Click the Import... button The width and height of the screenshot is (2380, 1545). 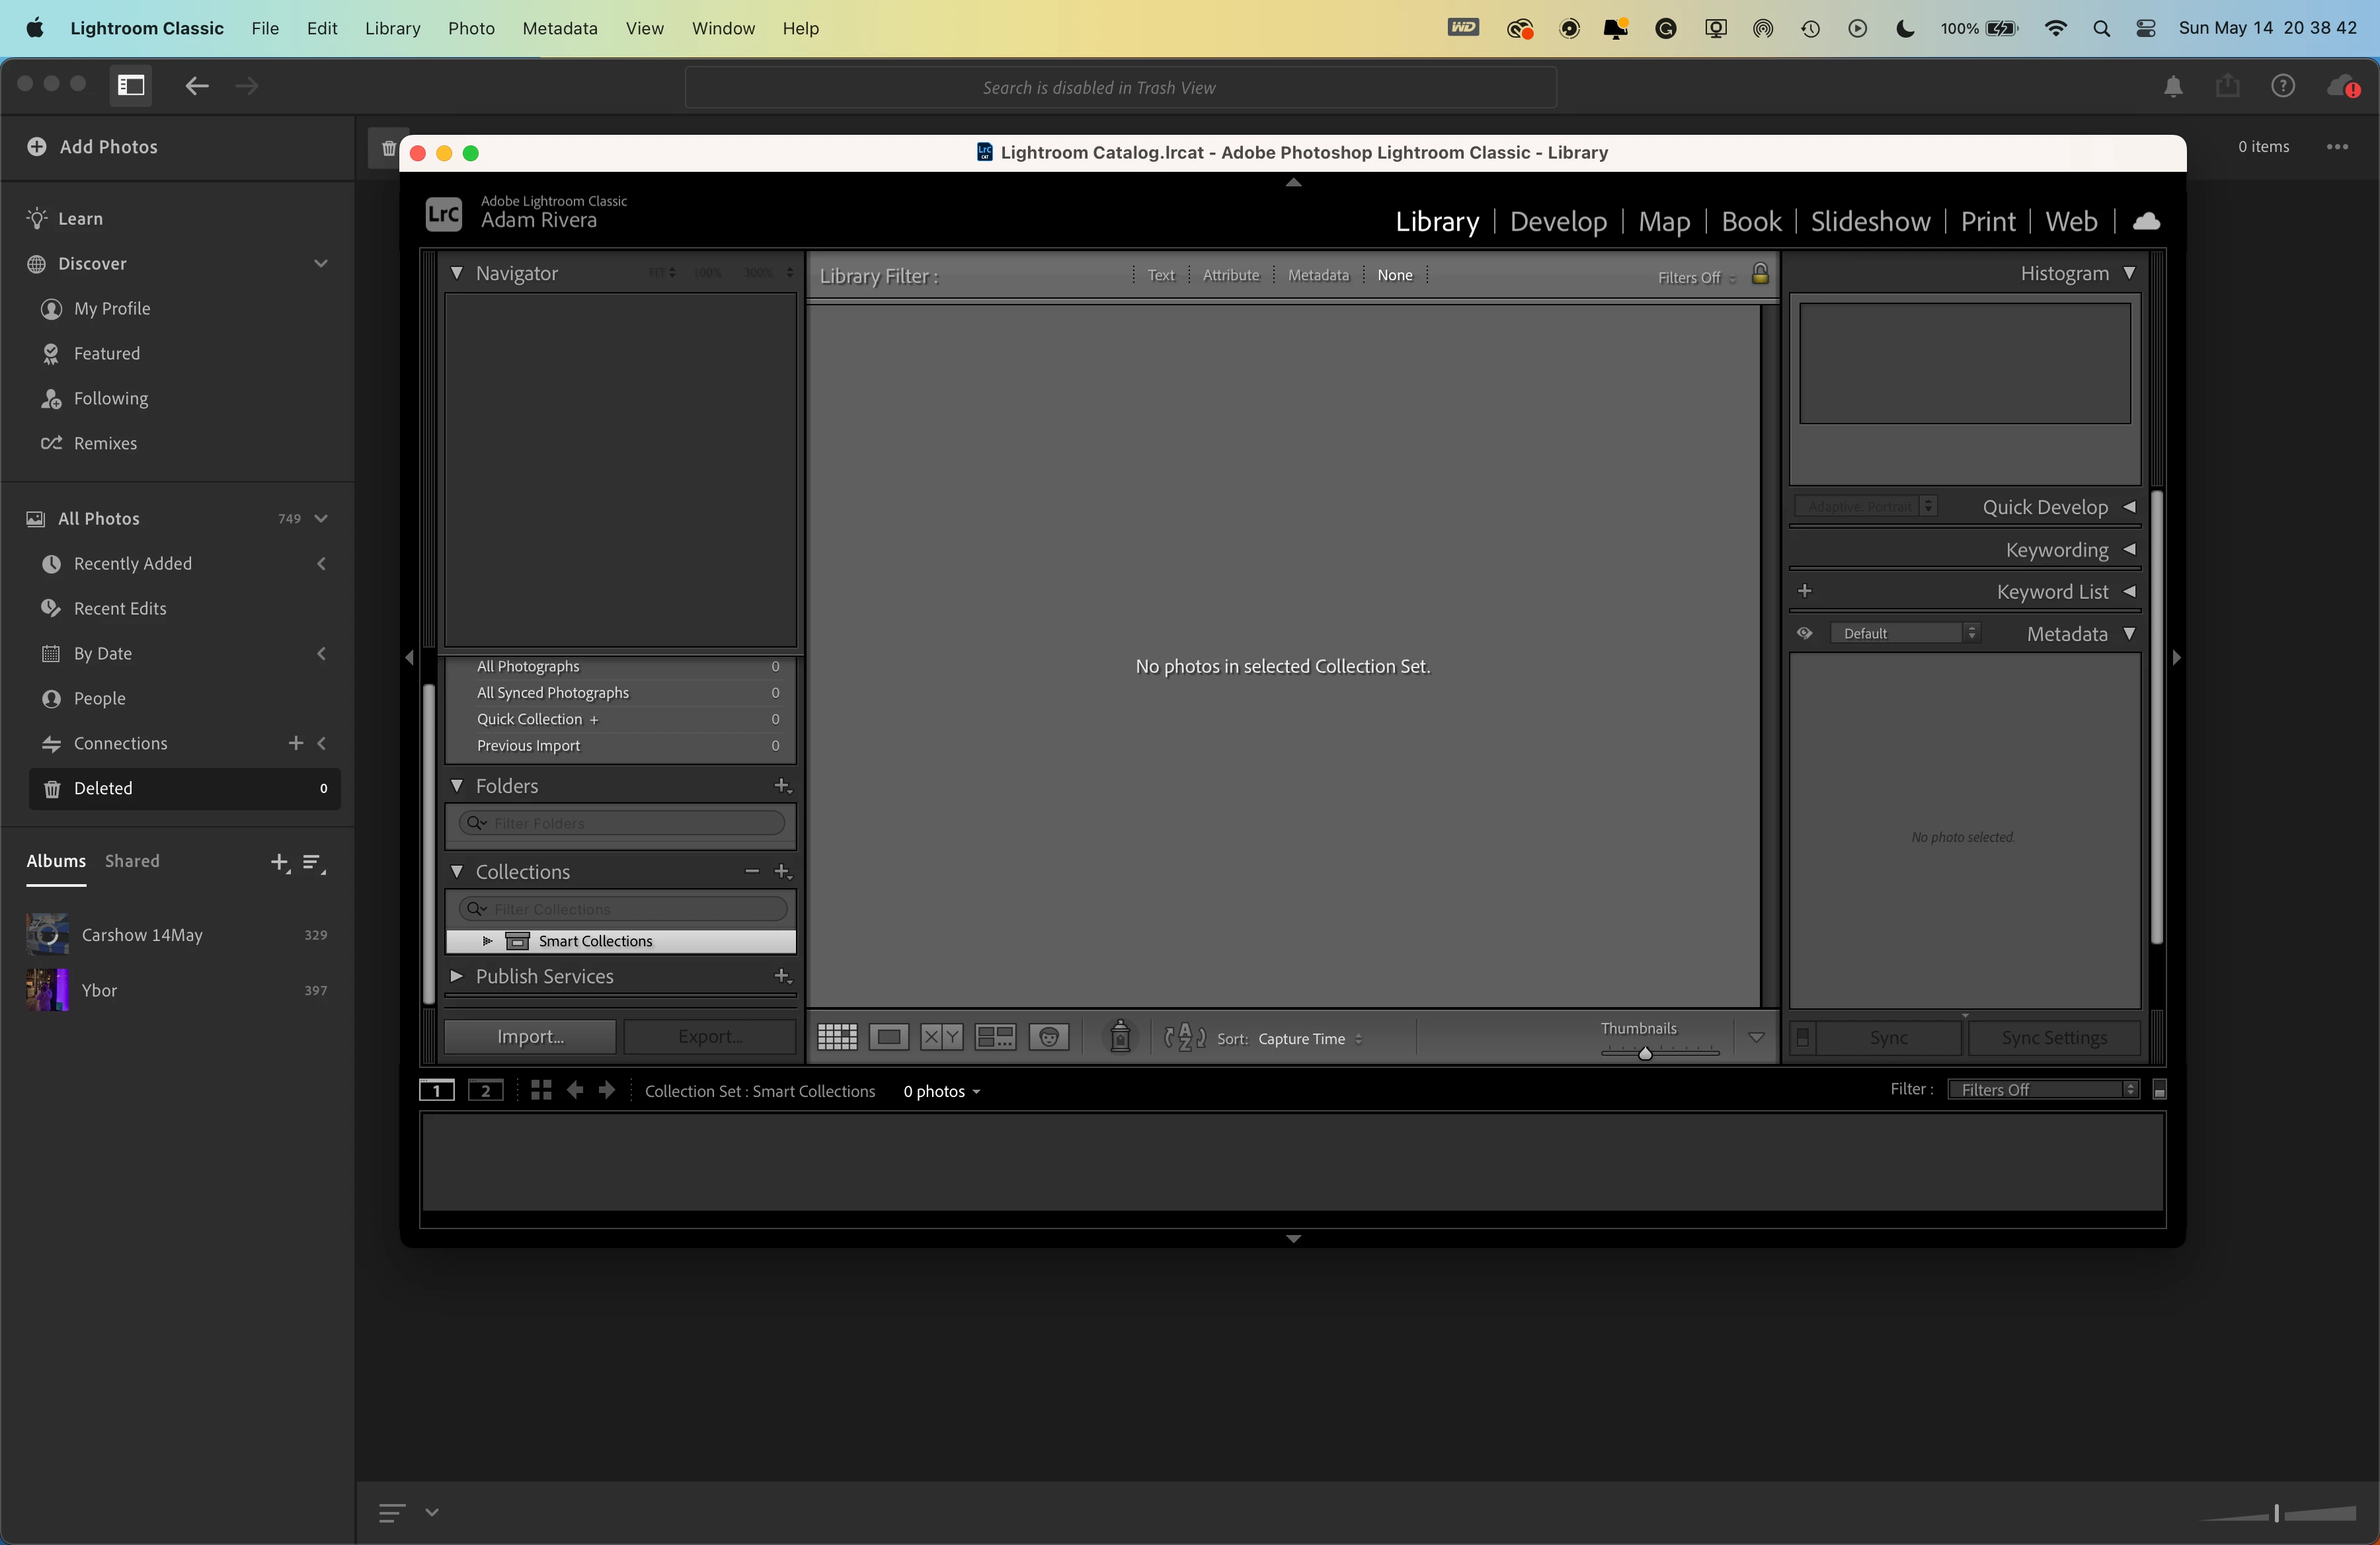coord(530,1037)
